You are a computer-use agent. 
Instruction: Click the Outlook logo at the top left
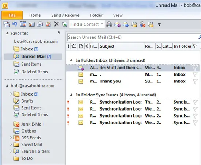tap(5, 6)
